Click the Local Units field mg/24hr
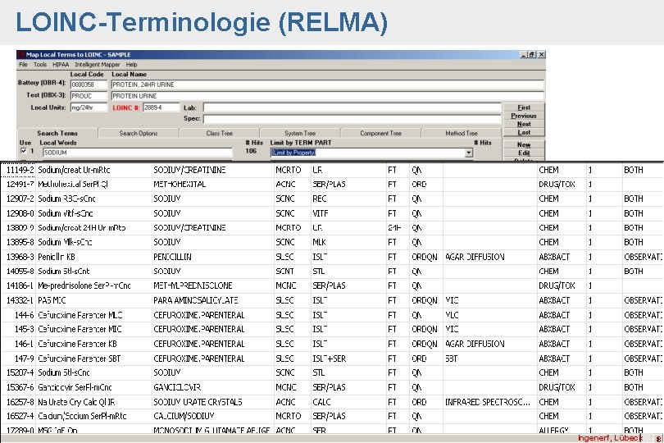The image size is (664, 443). pyautogui.click(x=89, y=107)
